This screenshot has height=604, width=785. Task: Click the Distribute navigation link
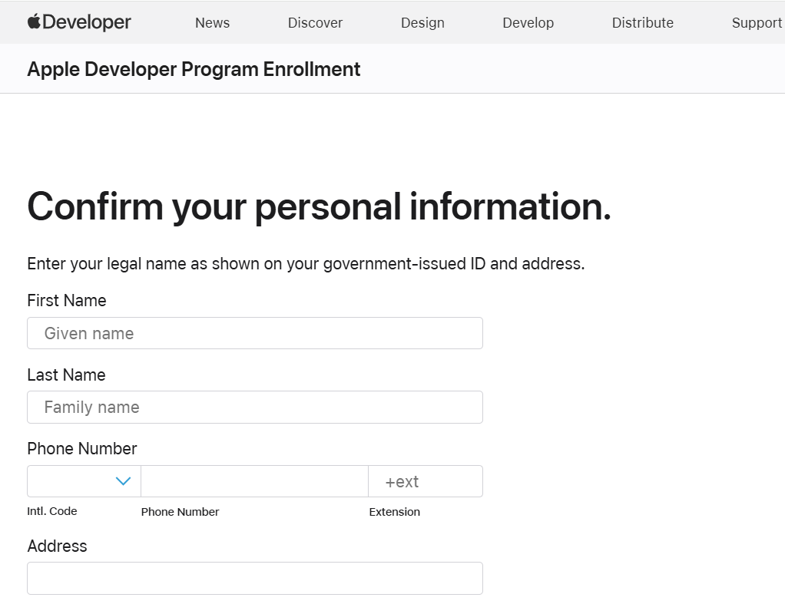[x=642, y=23]
